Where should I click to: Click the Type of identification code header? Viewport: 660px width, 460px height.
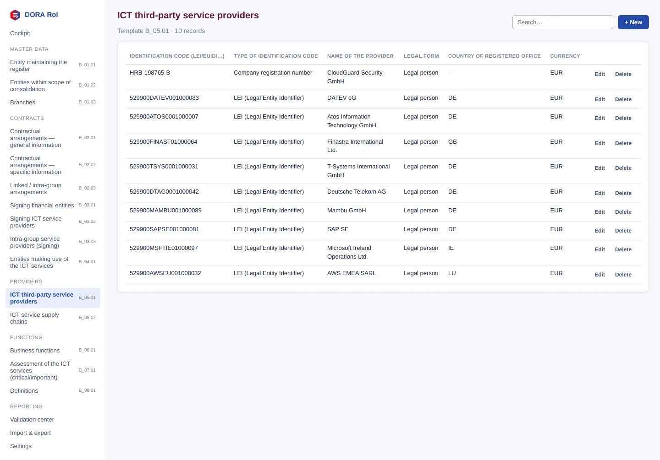pos(275,56)
